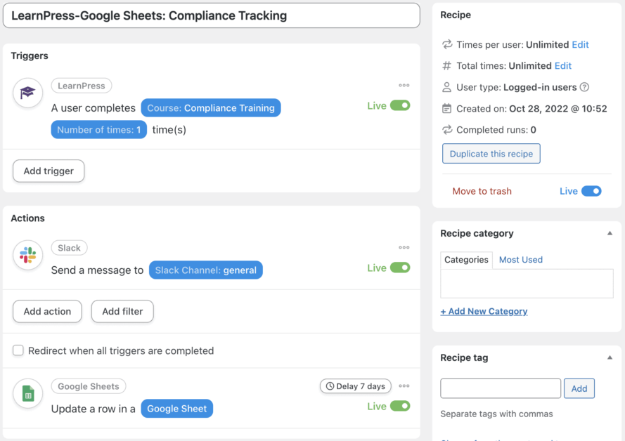Click the categories list box
This screenshot has height=441, width=625.
point(527,284)
